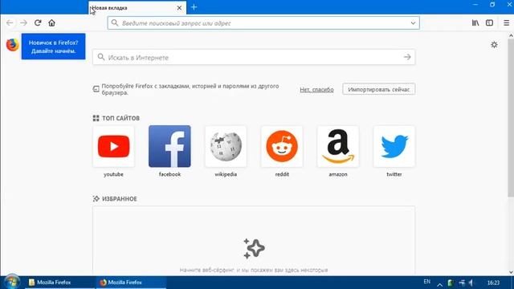Open the Firefox home page icon
Viewport: 514px width, 289px height.
coord(51,23)
